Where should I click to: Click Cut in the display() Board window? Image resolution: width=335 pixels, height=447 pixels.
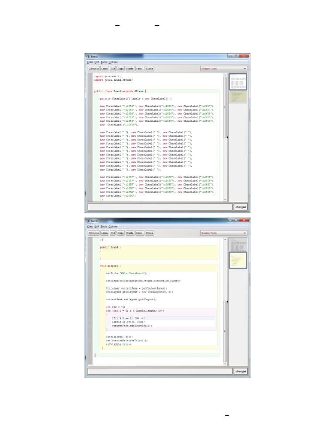click(x=113, y=233)
